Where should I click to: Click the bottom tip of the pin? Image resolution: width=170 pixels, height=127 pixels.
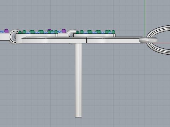point(78,117)
